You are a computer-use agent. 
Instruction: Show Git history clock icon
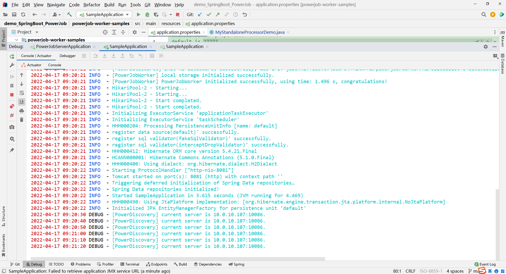point(236,15)
